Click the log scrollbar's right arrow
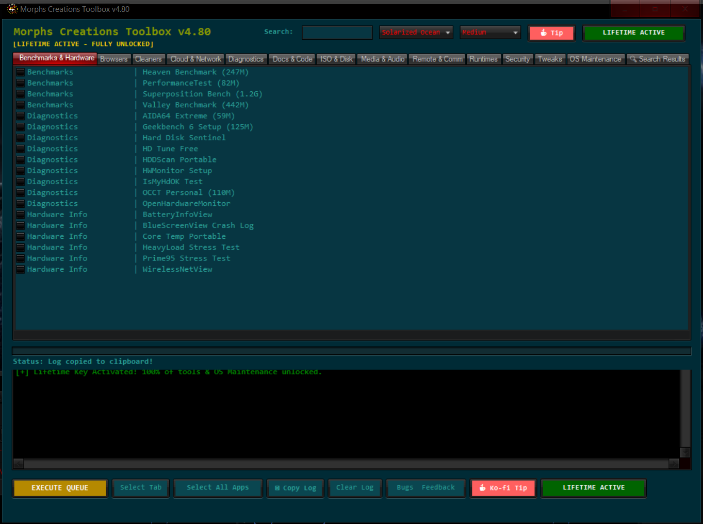Viewport: 703px width, 524px height. click(674, 464)
